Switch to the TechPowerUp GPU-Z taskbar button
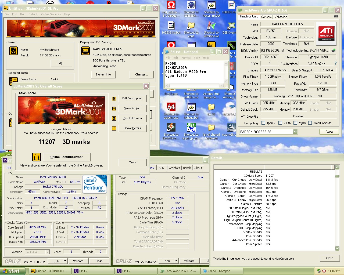Image resolution: width=344 pixels, height=275 pixels. [178, 271]
